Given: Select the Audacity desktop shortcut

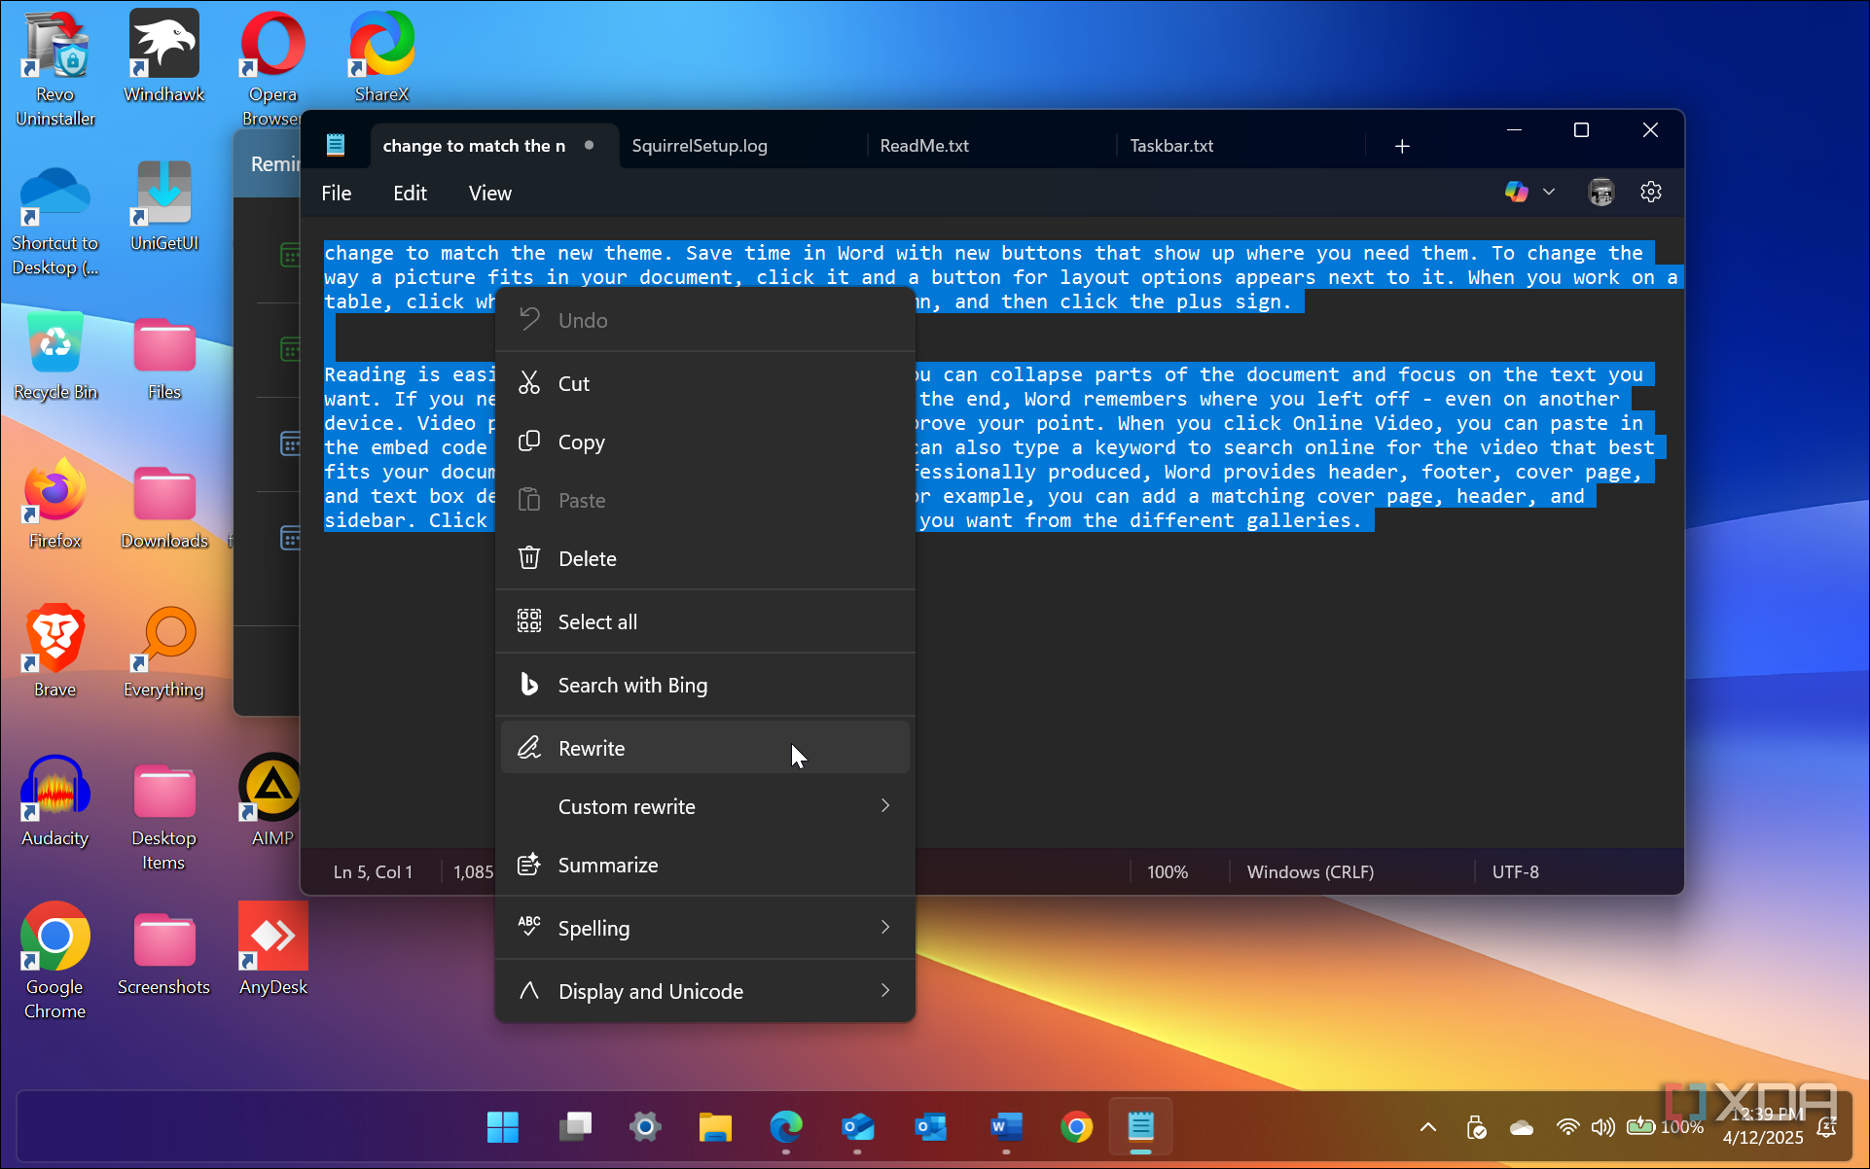Looking at the screenshot, I should click(55, 801).
